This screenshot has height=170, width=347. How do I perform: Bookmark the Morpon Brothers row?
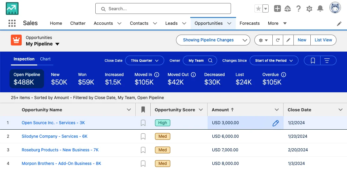point(143,164)
